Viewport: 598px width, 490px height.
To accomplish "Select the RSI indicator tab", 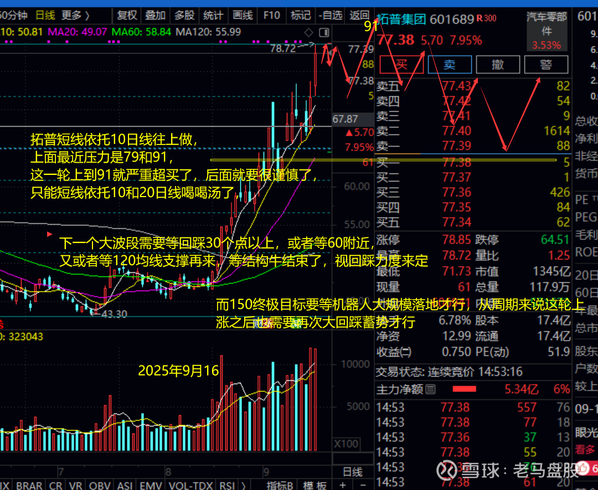I will point(228,486).
